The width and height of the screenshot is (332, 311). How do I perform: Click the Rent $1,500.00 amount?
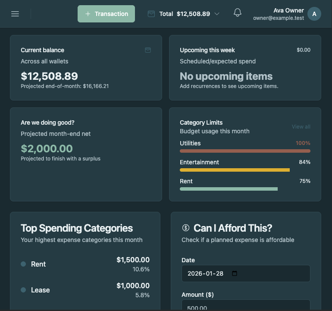(x=133, y=260)
